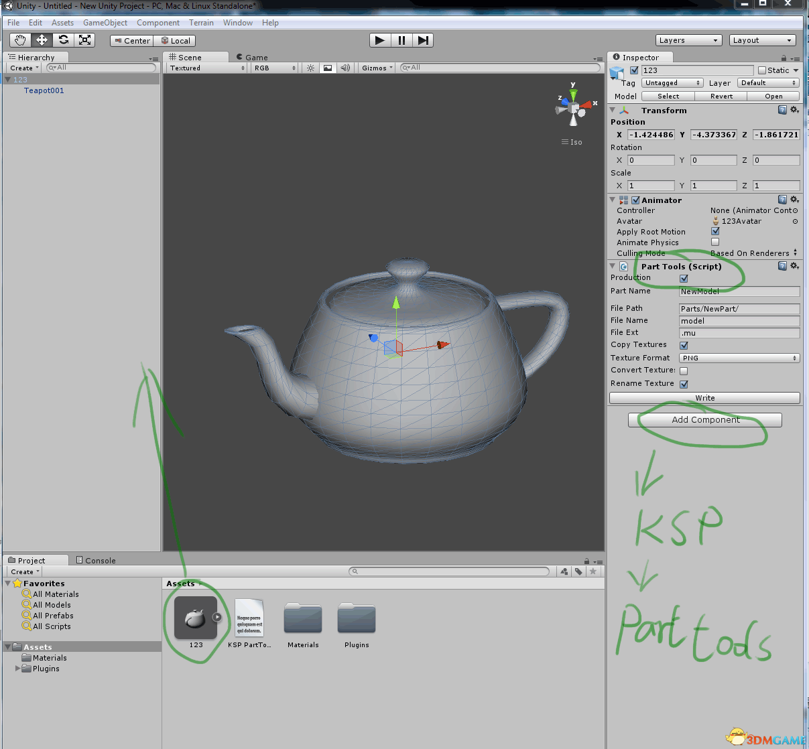Select the 123 teapot asset thumbnail
809x749 pixels.
pyautogui.click(x=195, y=618)
